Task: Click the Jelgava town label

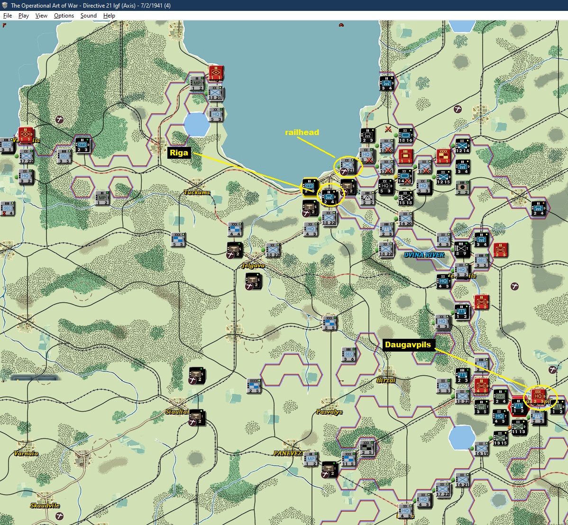Action: tap(253, 266)
